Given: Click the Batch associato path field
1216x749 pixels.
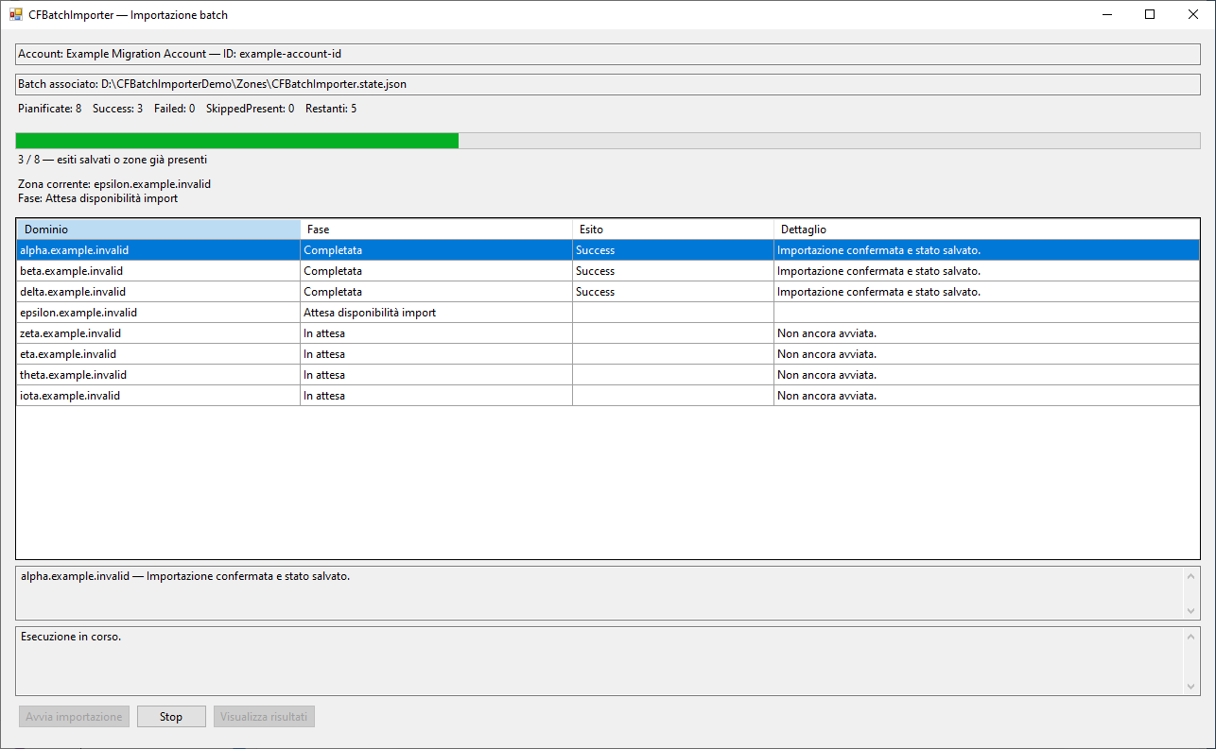Looking at the screenshot, I should tap(608, 84).
